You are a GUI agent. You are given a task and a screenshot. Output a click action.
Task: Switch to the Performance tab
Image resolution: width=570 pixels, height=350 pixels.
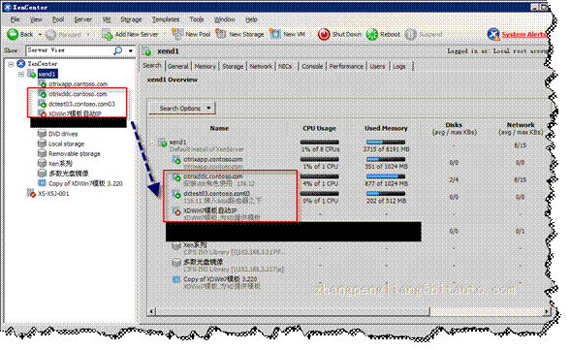346,67
